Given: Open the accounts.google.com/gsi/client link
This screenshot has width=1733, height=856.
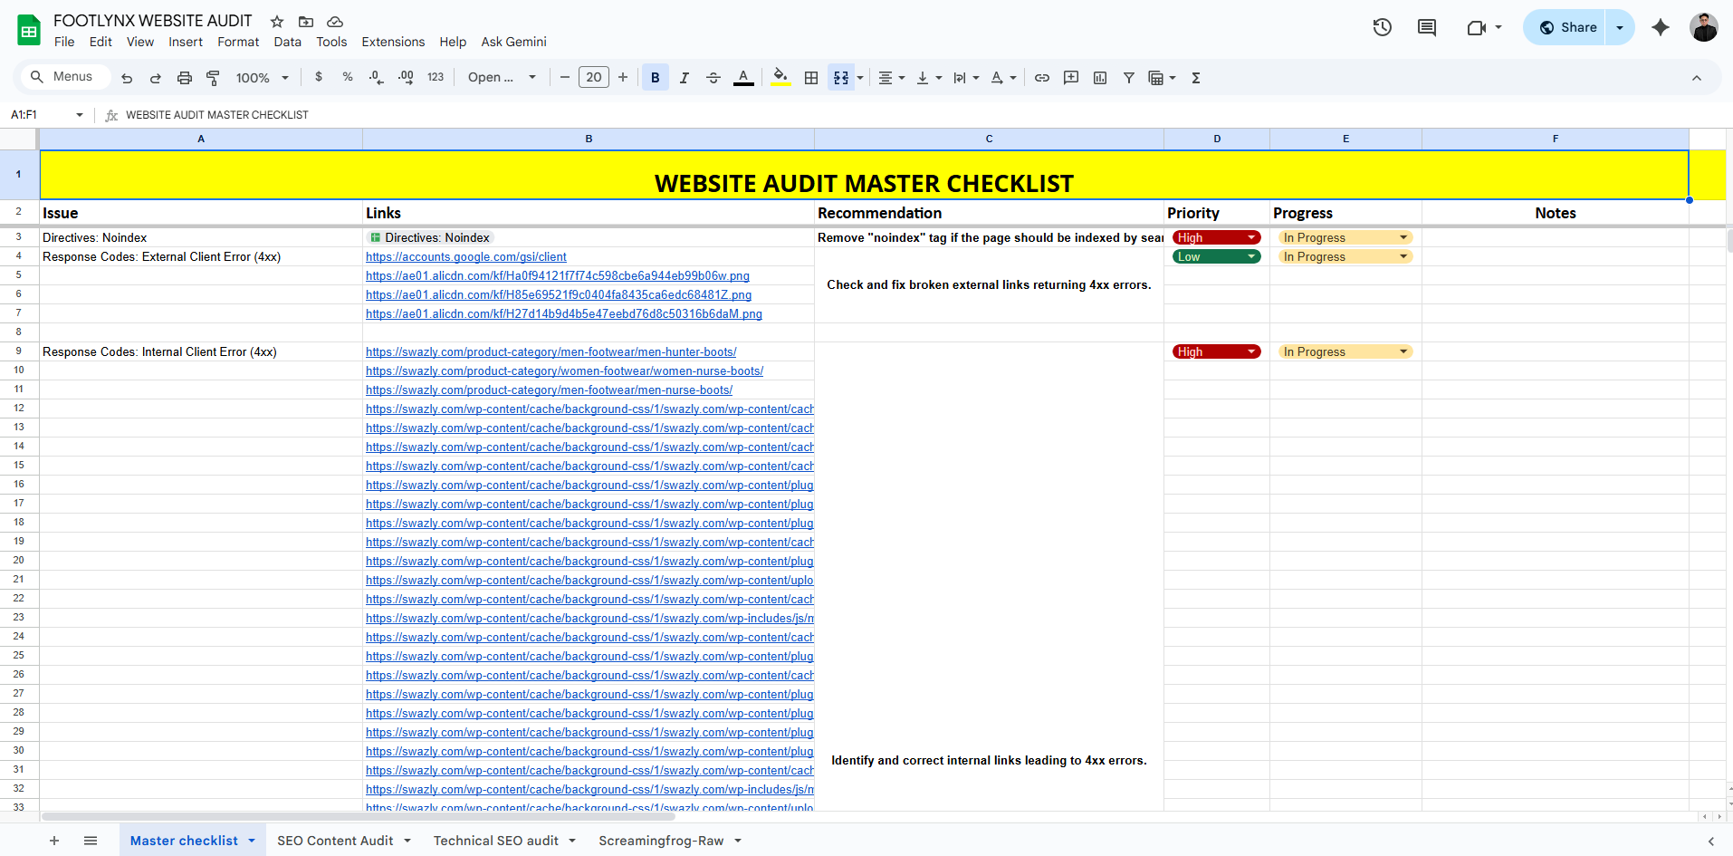Looking at the screenshot, I should tap(466, 257).
